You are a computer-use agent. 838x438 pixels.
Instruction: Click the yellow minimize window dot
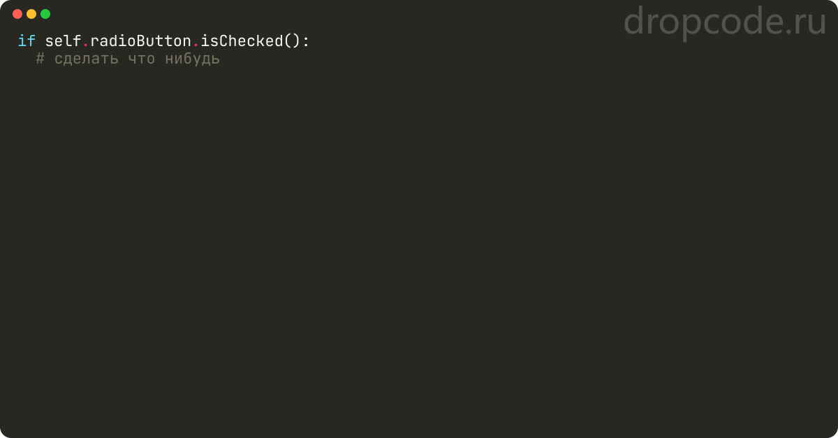[x=31, y=14]
